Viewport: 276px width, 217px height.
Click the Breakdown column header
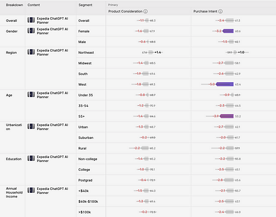pos(14,5)
